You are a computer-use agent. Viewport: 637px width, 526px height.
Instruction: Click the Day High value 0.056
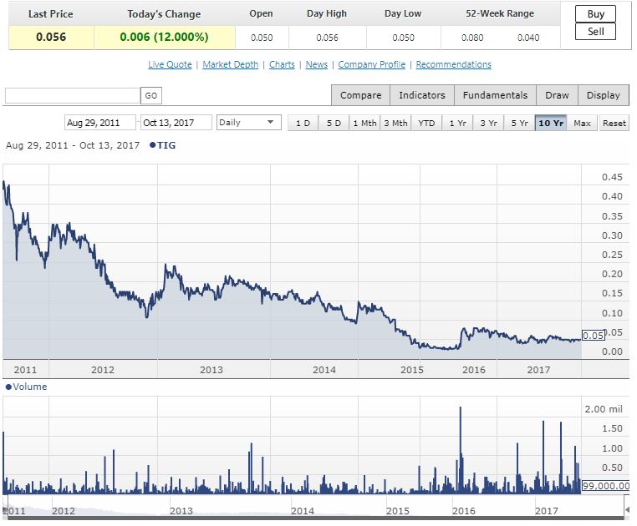(x=327, y=38)
